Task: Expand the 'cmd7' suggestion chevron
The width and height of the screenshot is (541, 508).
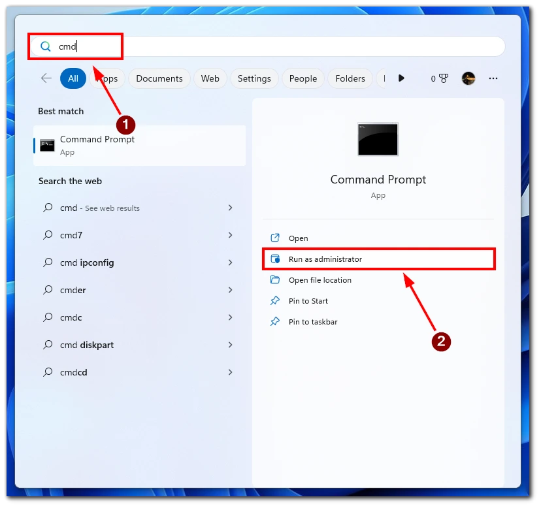Action: point(230,235)
